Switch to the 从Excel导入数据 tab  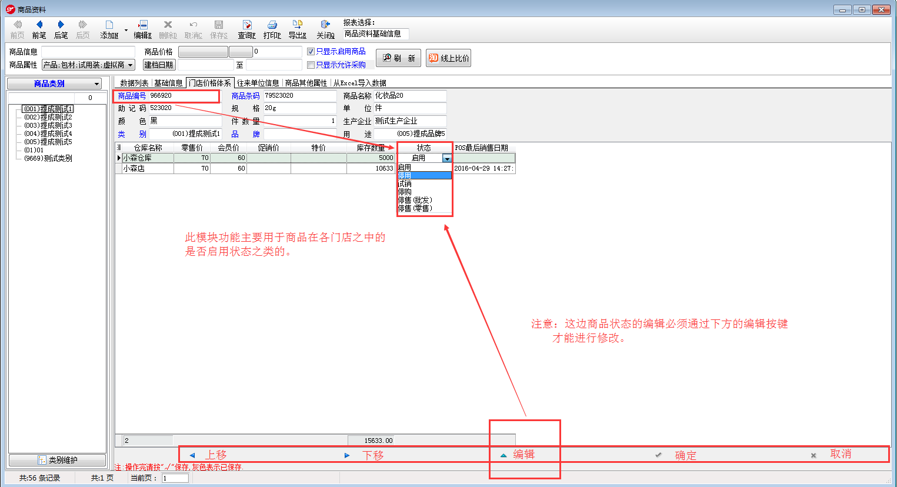(x=359, y=83)
